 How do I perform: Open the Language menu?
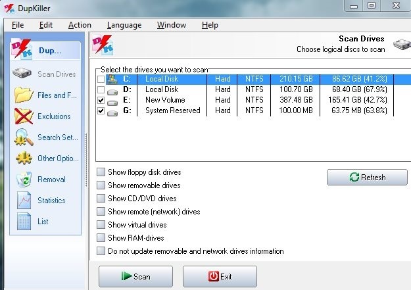[124, 25]
